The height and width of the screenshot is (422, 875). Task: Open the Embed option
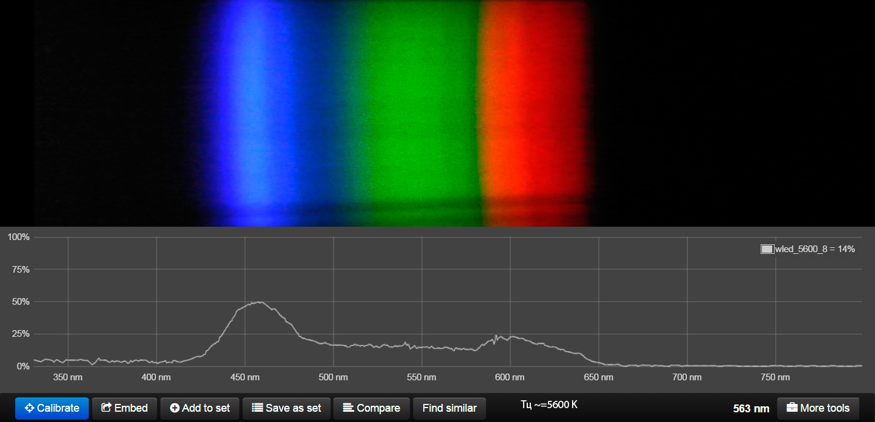point(125,408)
